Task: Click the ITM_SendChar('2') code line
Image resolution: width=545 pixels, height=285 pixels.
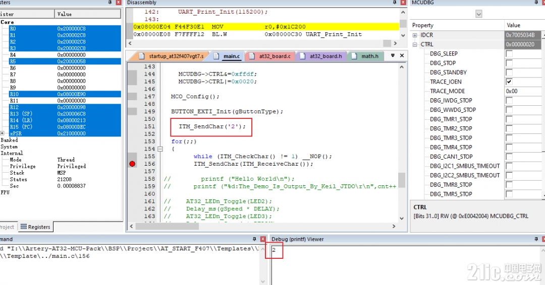Action: 212,126
